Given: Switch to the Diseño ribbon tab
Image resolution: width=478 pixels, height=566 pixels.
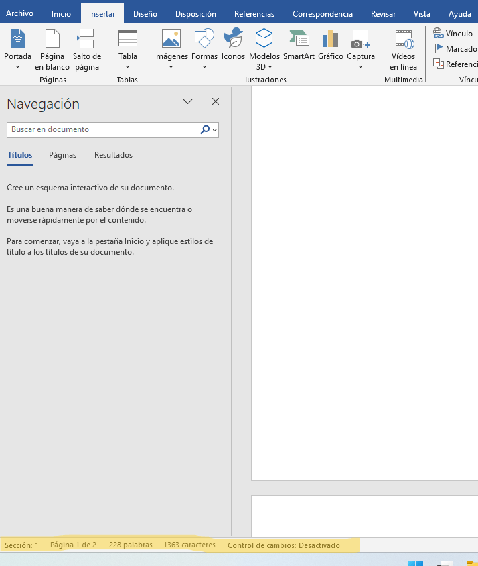Looking at the screenshot, I should pyautogui.click(x=145, y=14).
